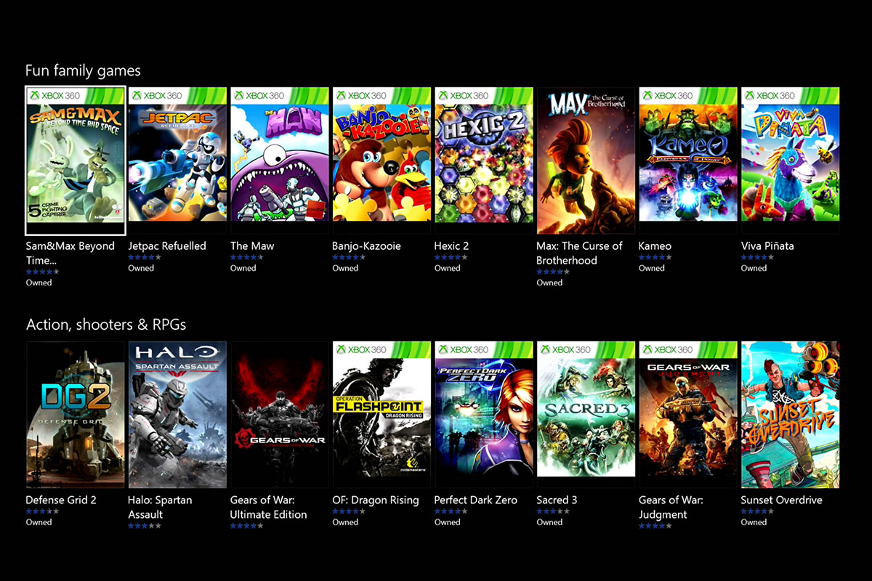This screenshot has height=581, width=872.
Task: Click the "Owned" label under OF: Dragon Rising
Action: 346,522
